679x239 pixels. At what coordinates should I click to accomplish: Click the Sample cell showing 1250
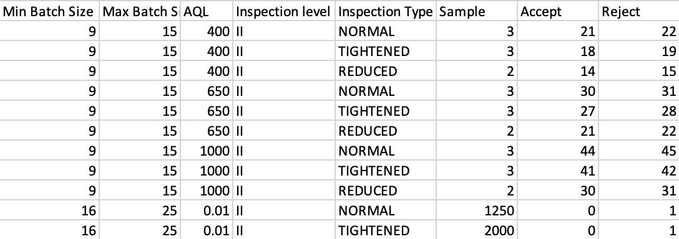477,210
